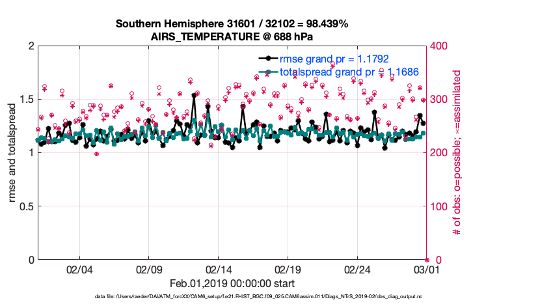540x306 pixels.
Task: Click the left axis label rmse and totalspread
Action: coord(12,152)
